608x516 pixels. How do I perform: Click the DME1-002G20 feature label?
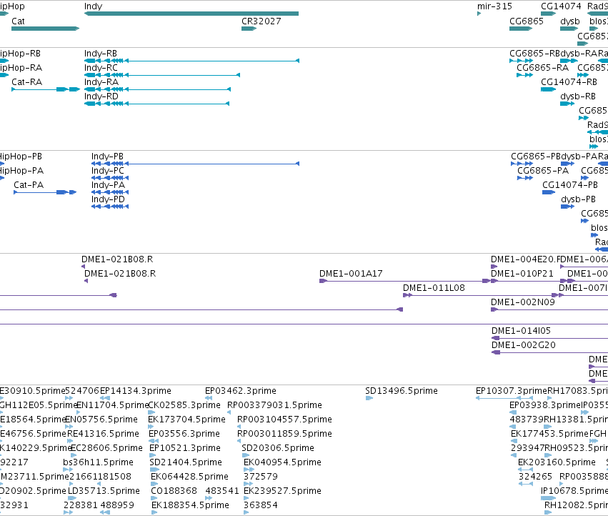click(x=524, y=345)
